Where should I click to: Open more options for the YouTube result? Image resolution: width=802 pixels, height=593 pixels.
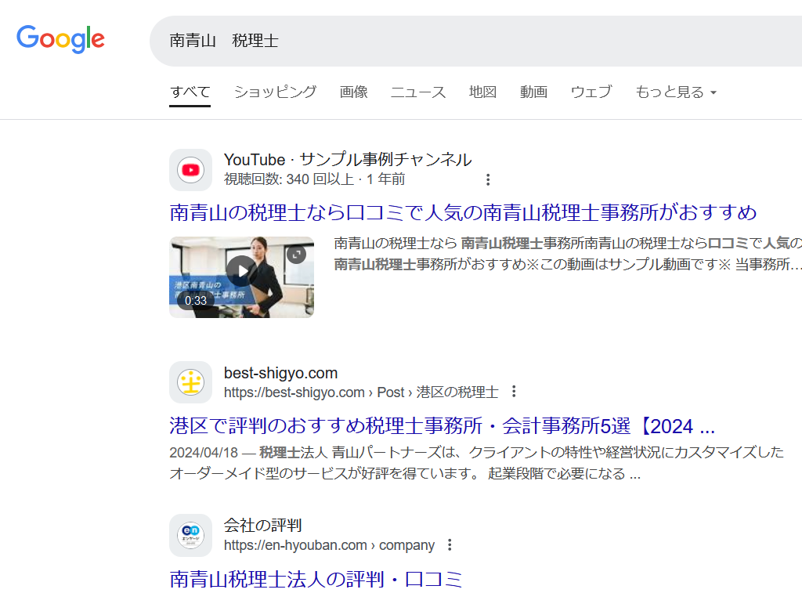tap(488, 179)
